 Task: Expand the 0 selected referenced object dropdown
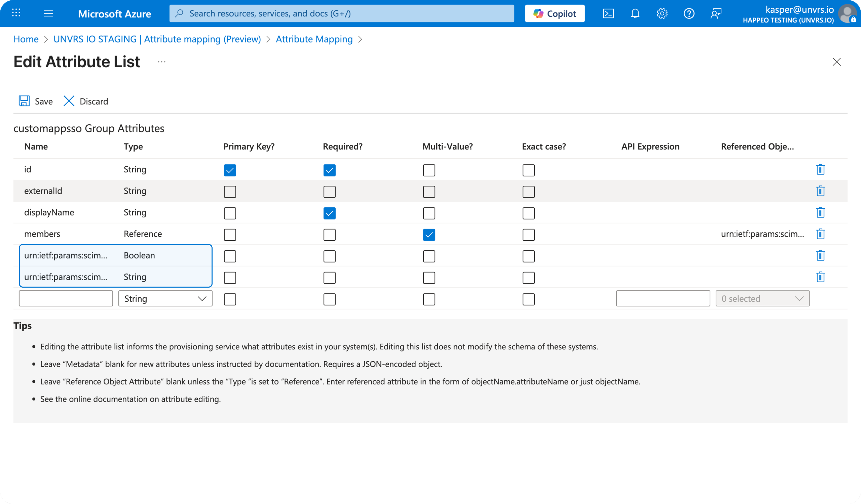(x=762, y=298)
